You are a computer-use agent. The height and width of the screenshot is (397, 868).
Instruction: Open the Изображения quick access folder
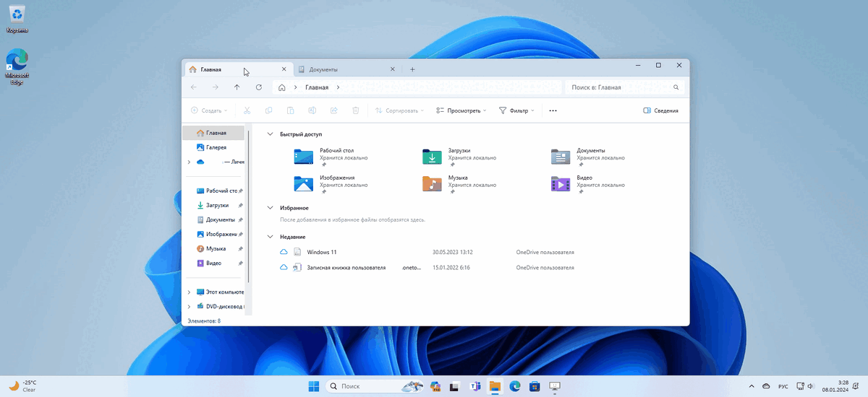coord(331,185)
